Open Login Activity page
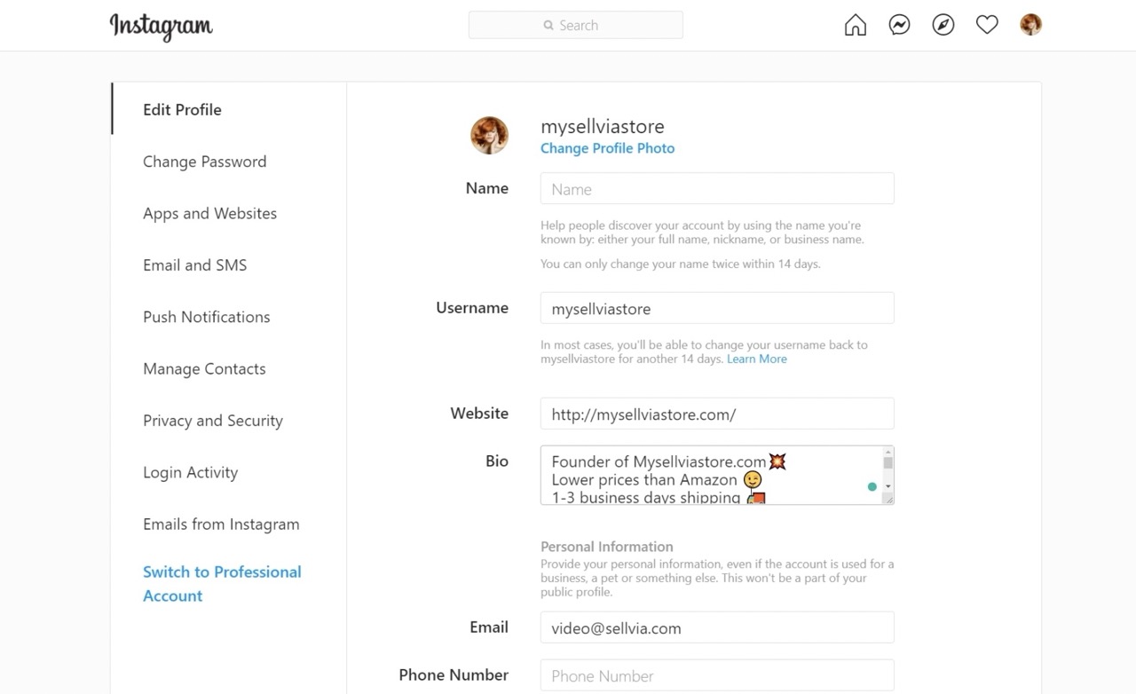This screenshot has width=1136, height=694. click(x=190, y=472)
